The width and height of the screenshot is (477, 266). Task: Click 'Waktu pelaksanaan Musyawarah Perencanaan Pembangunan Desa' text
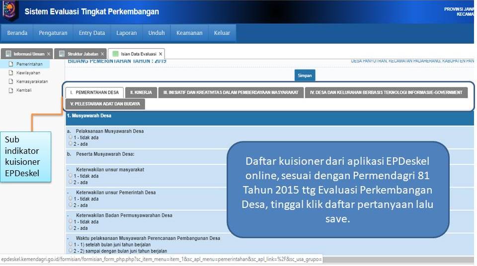148,238
